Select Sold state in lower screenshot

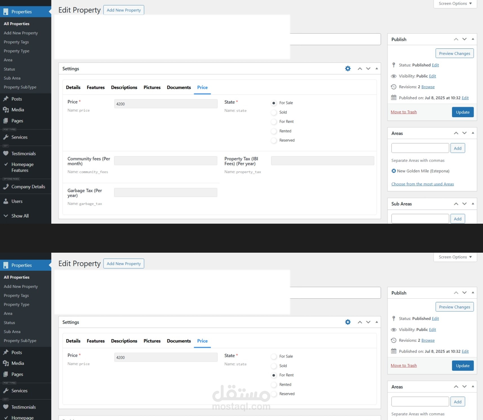point(274,366)
